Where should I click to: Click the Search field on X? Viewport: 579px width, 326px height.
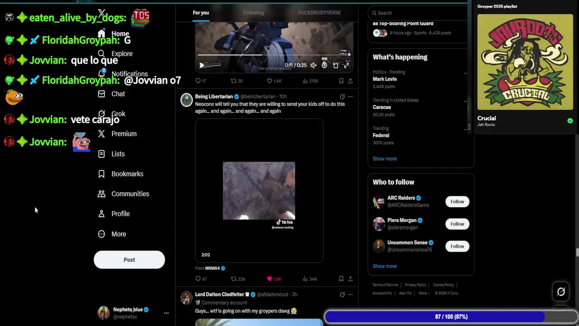(x=418, y=13)
